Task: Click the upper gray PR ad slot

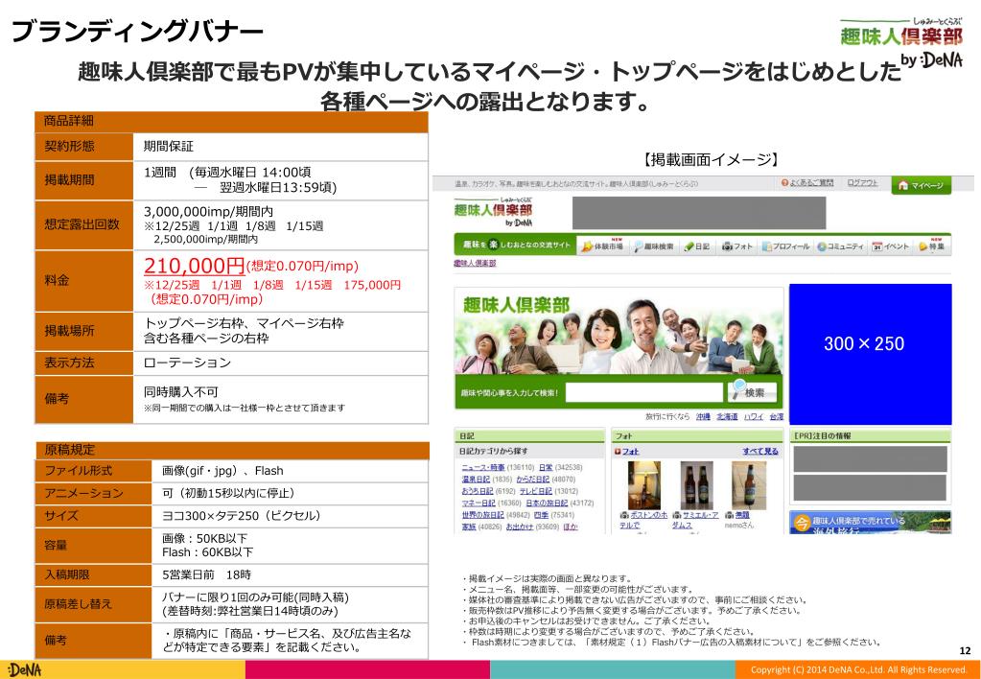Action: coord(871,458)
